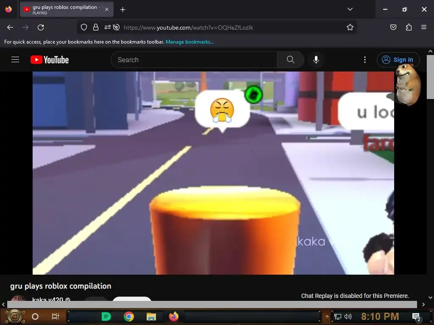The height and width of the screenshot is (325, 434).
Task: Click the 8:10 PM taskbar clock
Action: (x=380, y=317)
